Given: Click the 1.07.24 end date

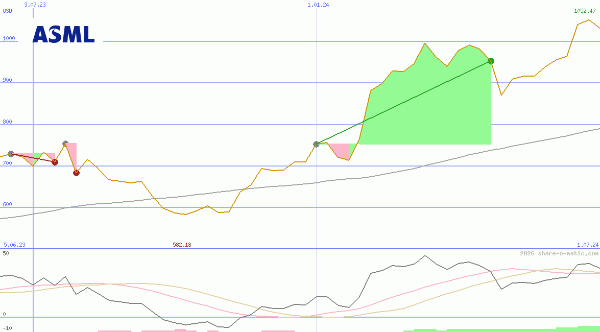Looking at the screenshot, I should (x=588, y=245).
